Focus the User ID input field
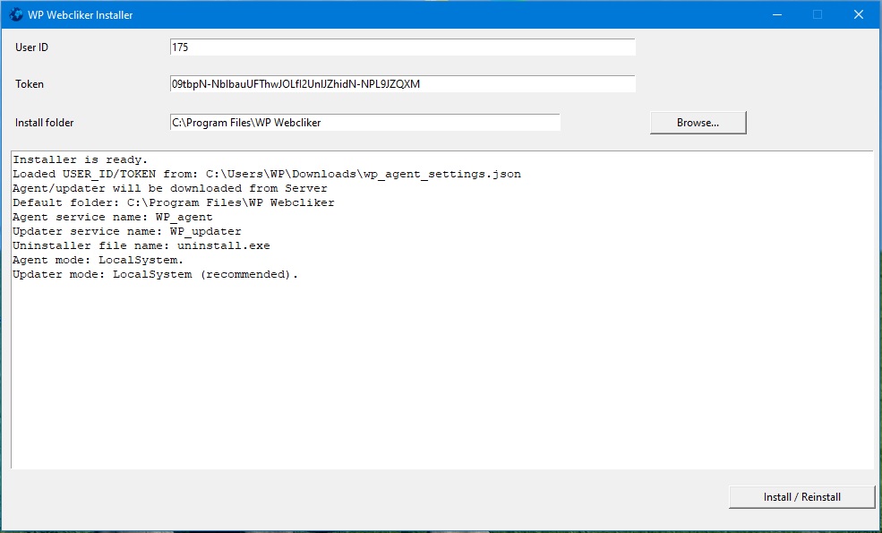Image resolution: width=882 pixels, height=533 pixels. point(403,47)
